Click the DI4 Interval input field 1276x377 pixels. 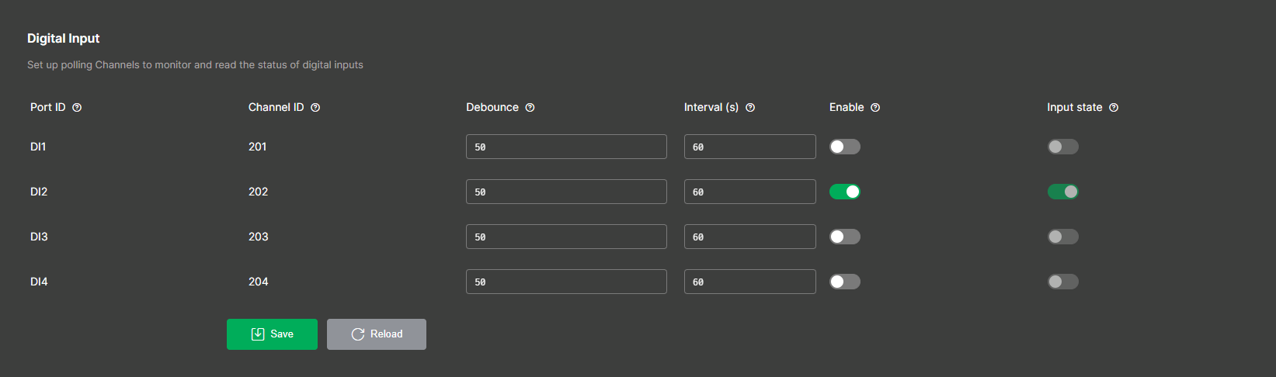(x=749, y=282)
